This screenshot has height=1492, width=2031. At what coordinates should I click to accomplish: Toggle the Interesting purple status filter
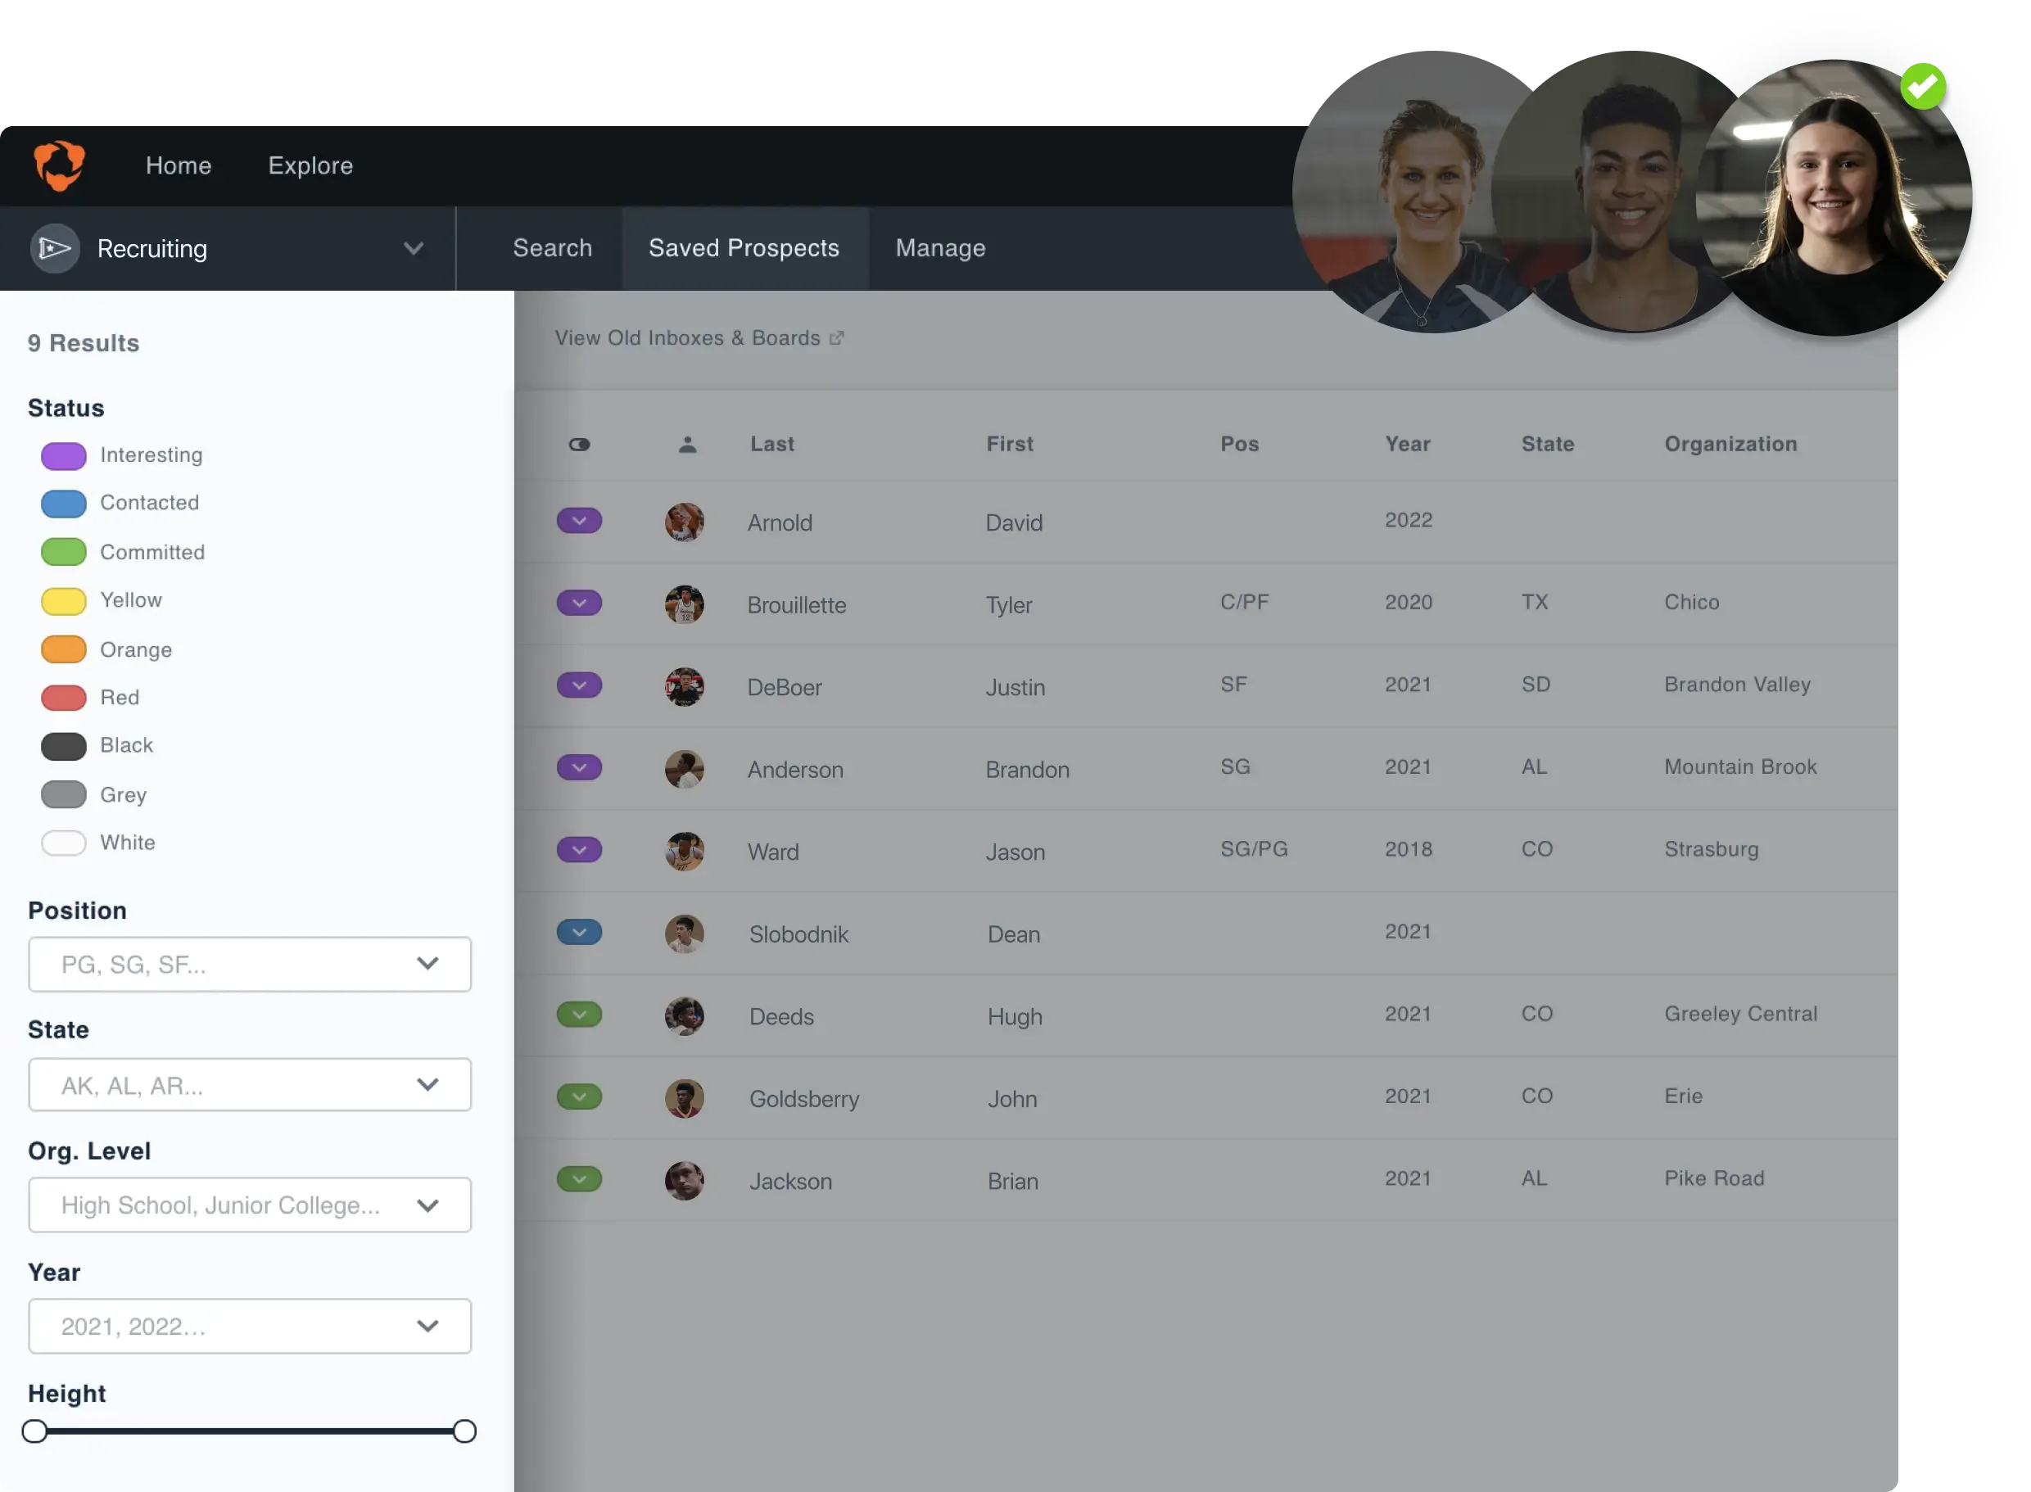(x=64, y=456)
